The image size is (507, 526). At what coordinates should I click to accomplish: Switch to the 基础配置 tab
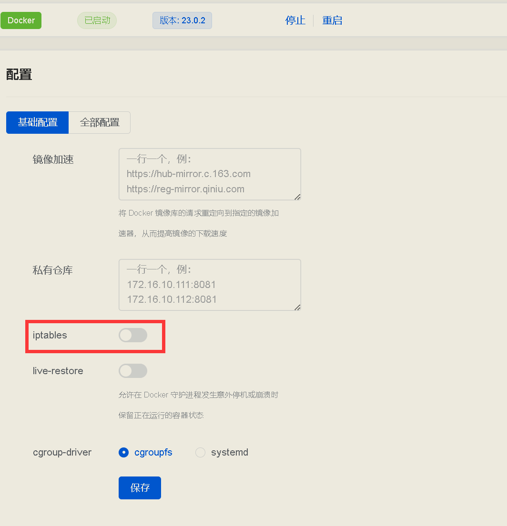[x=37, y=122]
